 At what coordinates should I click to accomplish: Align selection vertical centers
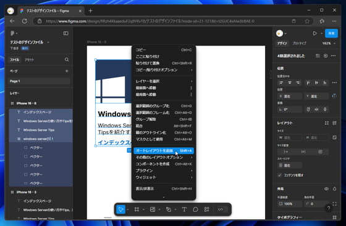(x=316, y=83)
